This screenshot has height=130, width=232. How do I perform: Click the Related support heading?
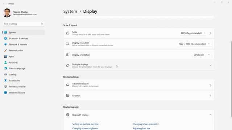(x=71, y=107)
